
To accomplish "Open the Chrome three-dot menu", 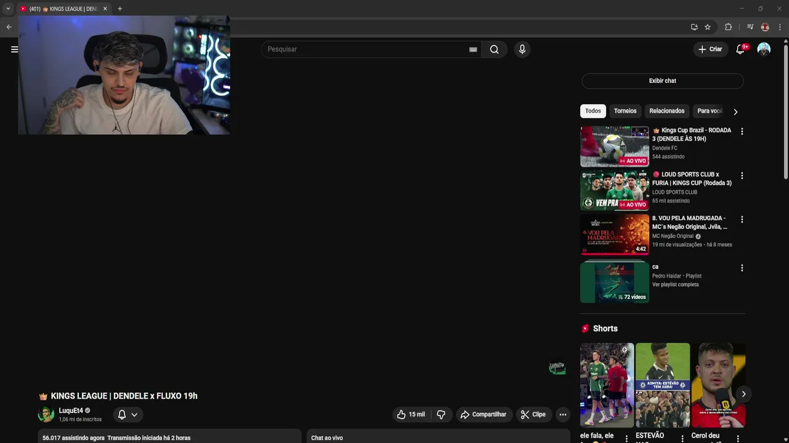I will tap(780, 27).
